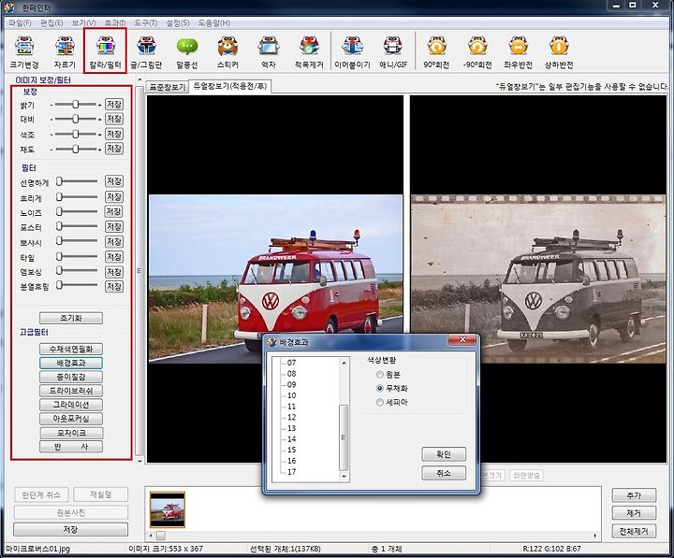Click the 전체제거 remove all button
This screenshot has height=558, width=674.
tap(634, 531)
